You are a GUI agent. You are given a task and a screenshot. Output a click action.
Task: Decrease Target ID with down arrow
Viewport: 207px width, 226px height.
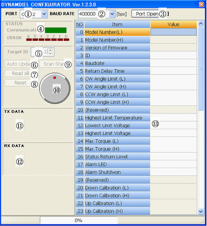(x=51, y=54)
